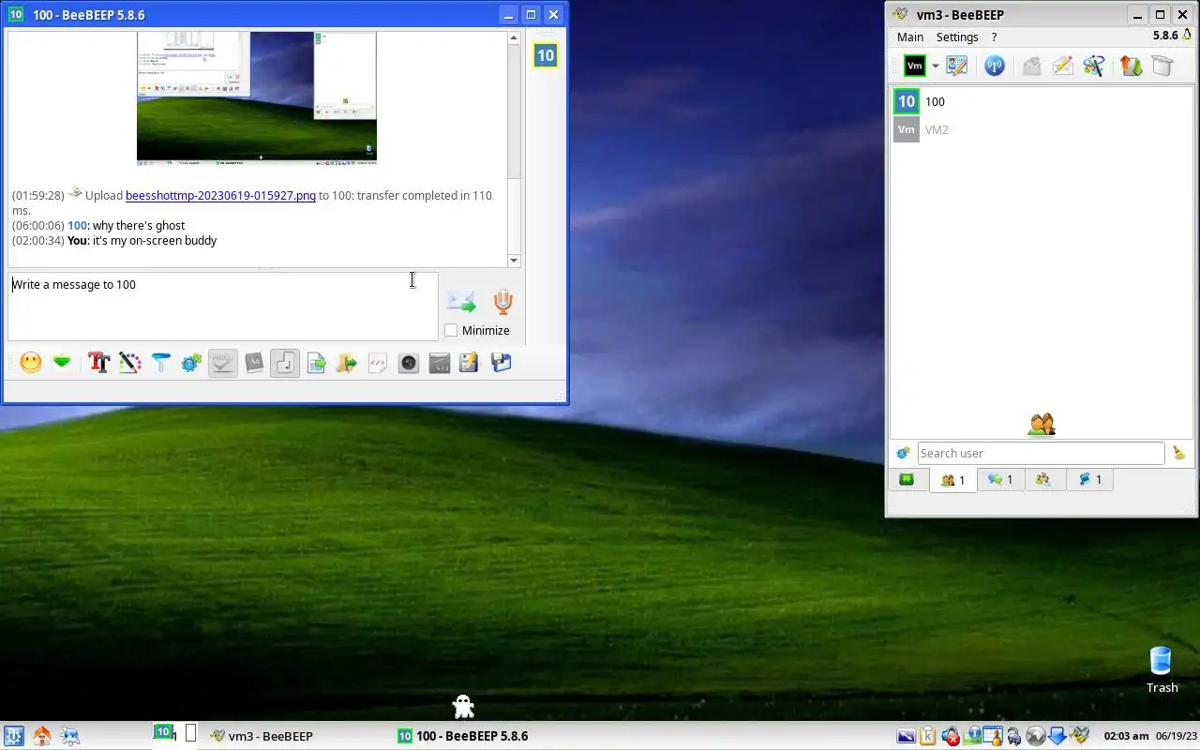Click the ghost buddy on desktop
This screenshot has width=1200, height=750.
(x=463, y=706)
